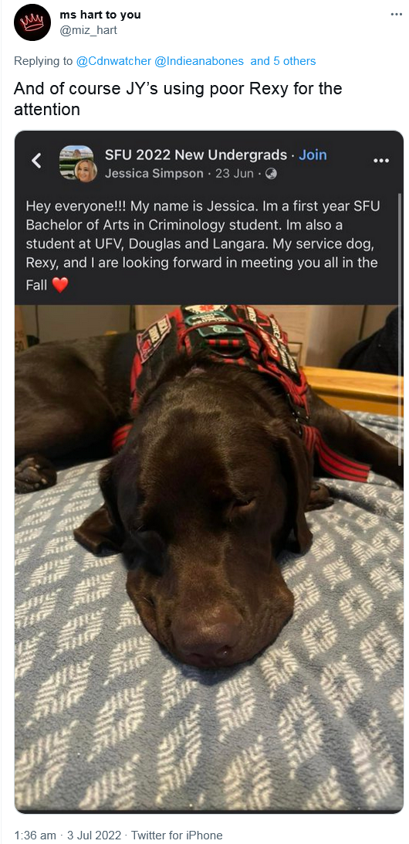This screenshot has height=844, width=409.
Task: Tap the back arrow in embedded Facebook post
Action: tap(36, 161)
